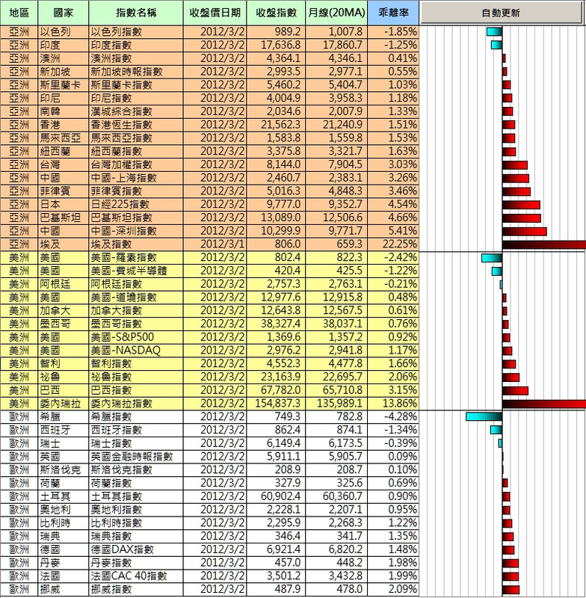Screen dimensions: 586x598
Task: Select the 12,915.8 monthly average value
Action: pyautogui.click(x=336, y=297)
